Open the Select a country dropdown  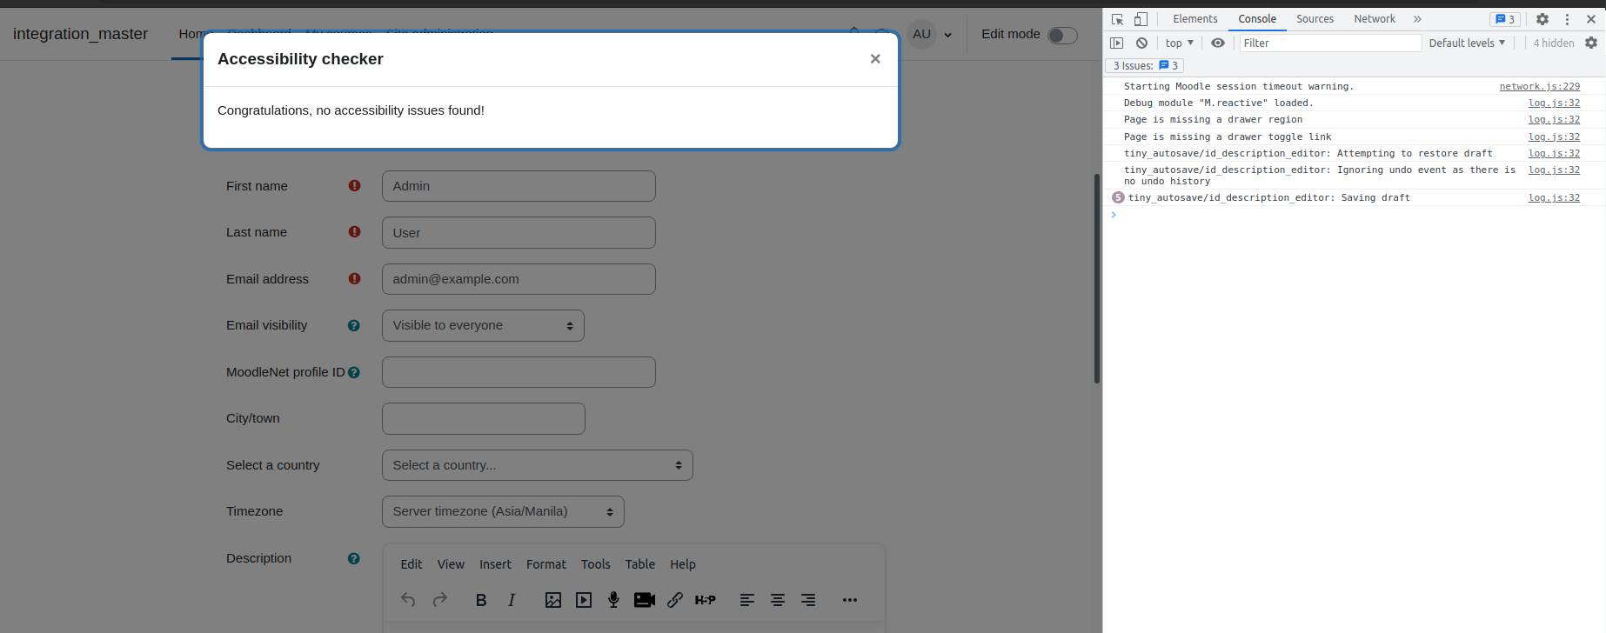tap(537, 465)
